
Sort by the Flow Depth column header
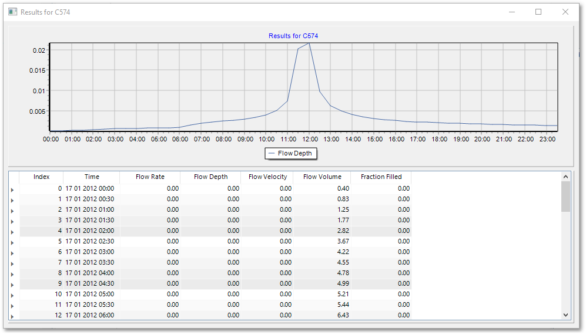tap(210, 177)
